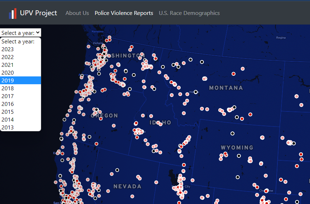Navigate to U.S. Race Demographics
310x204 pixels.
(189, 13)
